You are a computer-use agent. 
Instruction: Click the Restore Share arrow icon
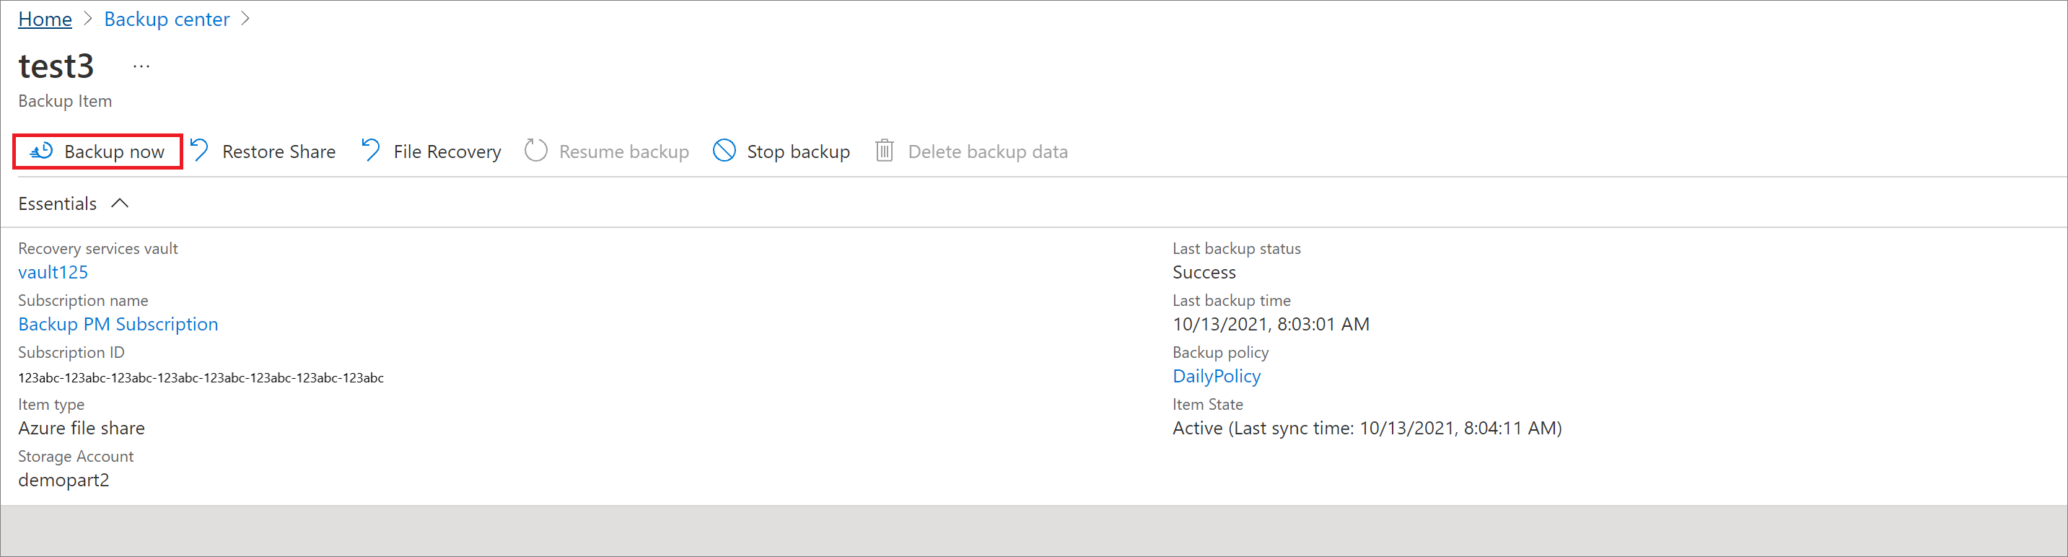tap(200, 151)
